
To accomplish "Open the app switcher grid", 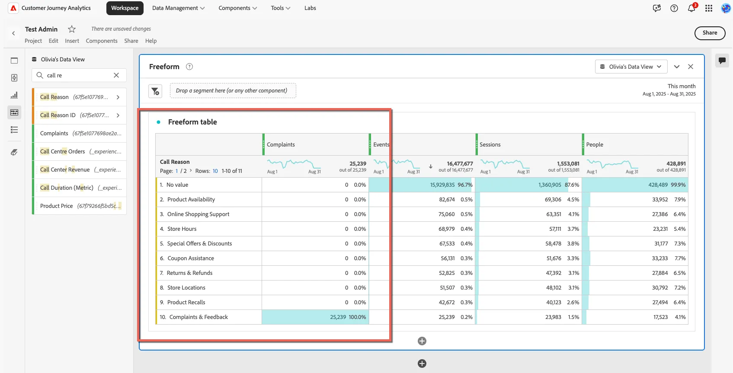I will (x=709, y=8).
